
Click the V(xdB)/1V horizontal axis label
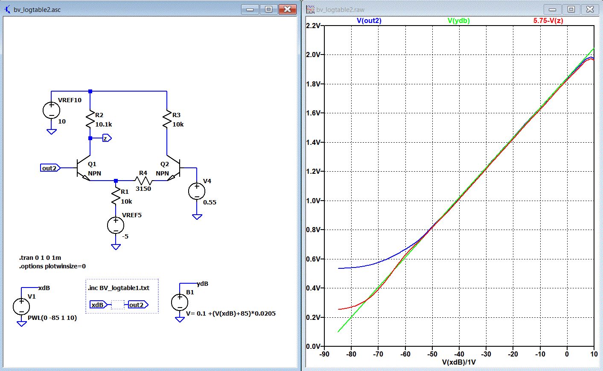tap(459, 362)
